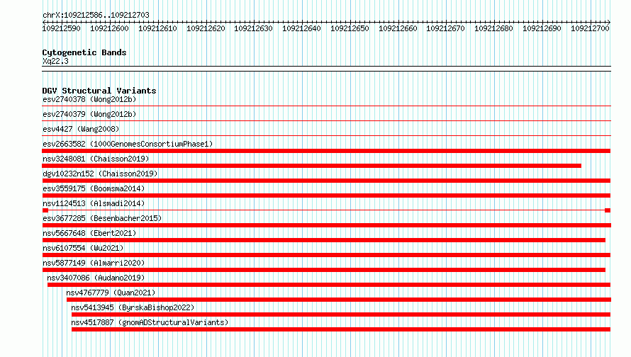
Task: Click ruler position 109212590
Action: [x=62, y=28]
